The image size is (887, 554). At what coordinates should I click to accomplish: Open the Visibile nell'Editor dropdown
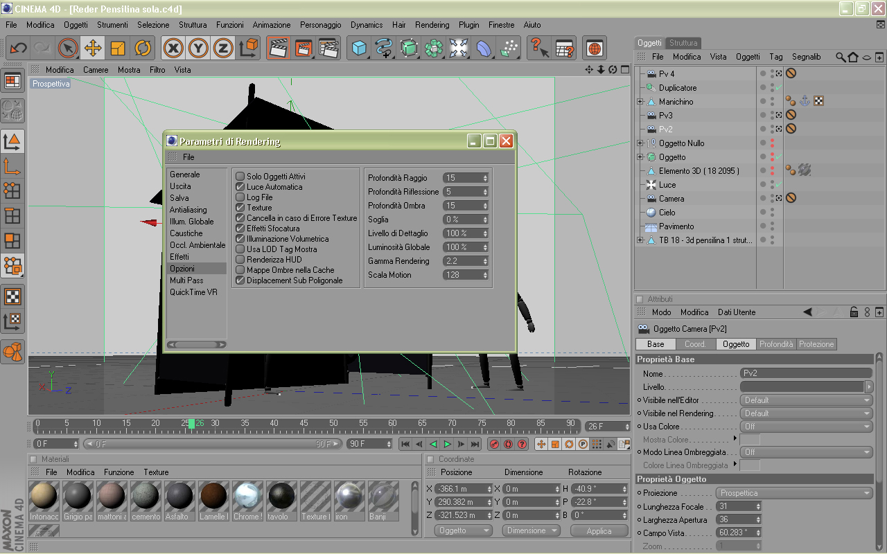(x=807, y=400)
